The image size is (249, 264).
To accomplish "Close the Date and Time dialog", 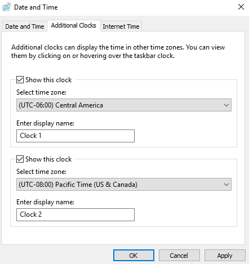I will (x=241, y=7).
